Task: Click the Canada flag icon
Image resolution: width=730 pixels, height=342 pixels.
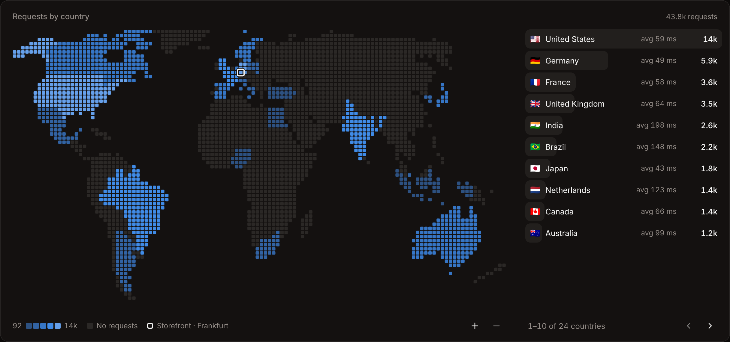Action: [535, 212]
